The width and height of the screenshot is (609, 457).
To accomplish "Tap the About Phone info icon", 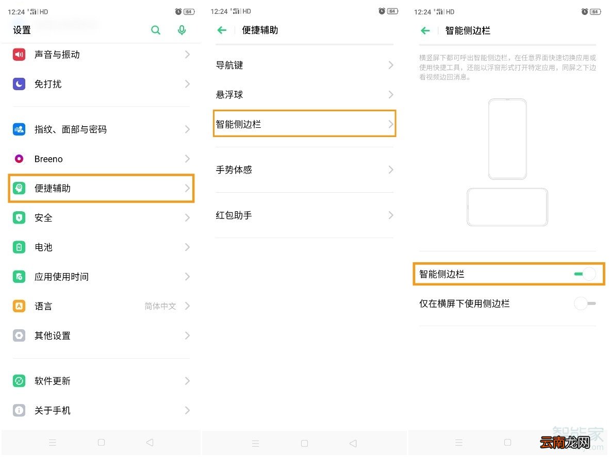I will coord(19,411).
